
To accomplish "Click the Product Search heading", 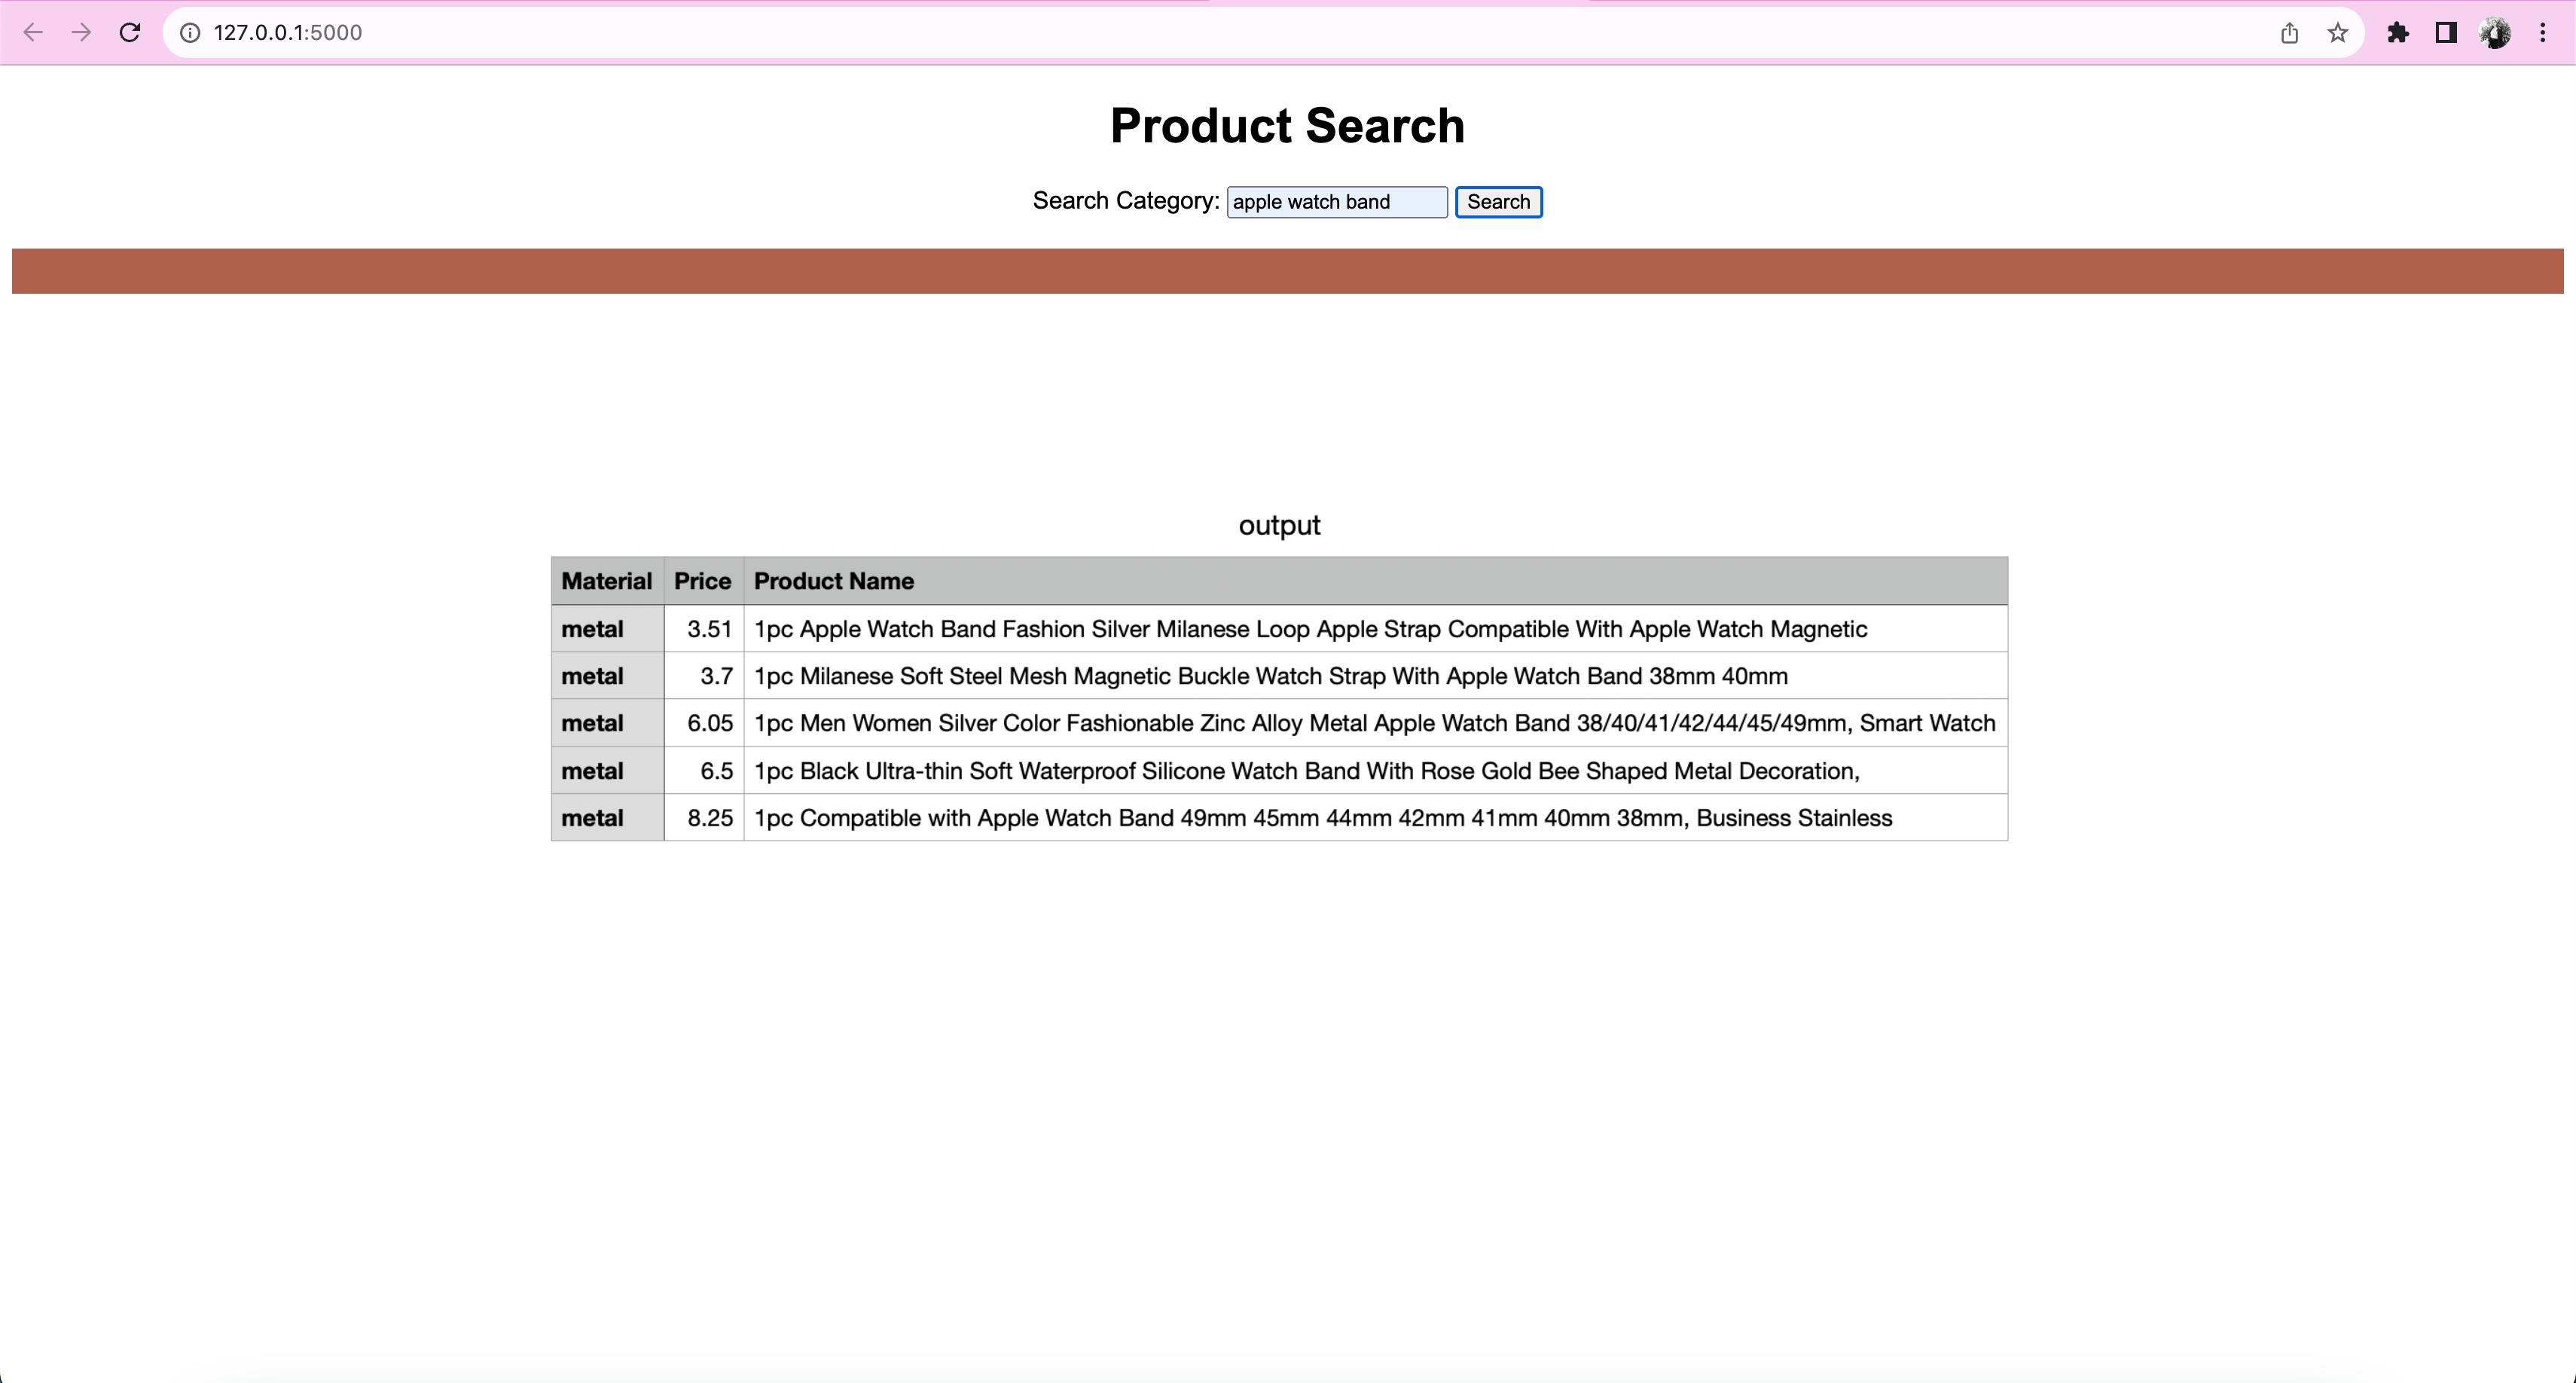I will (x=1286, y=126).
